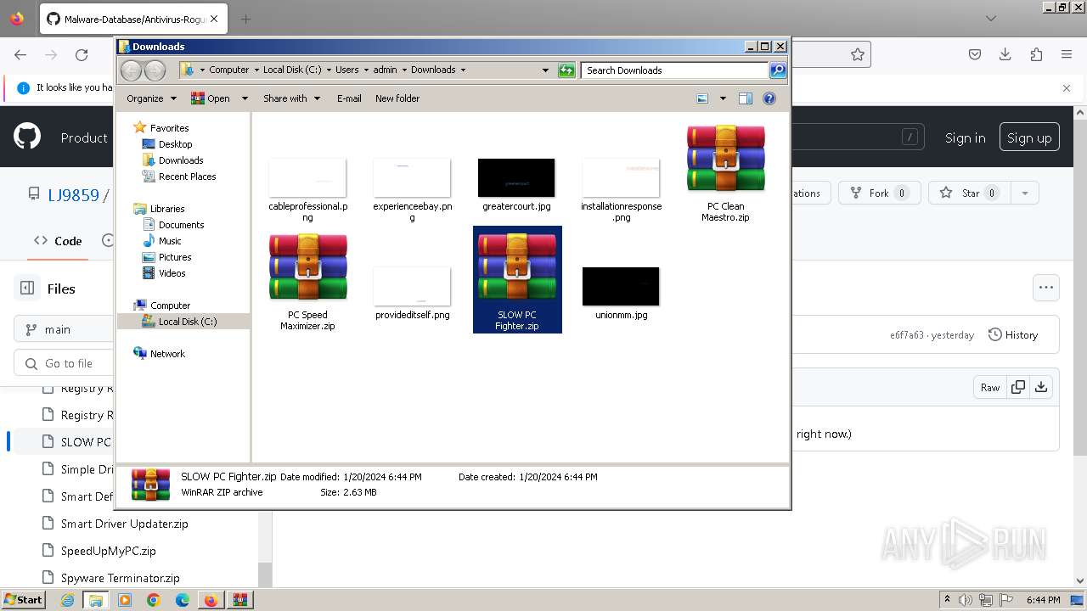
Task: Toggle the preview pane icon
Action: point(746,98)
